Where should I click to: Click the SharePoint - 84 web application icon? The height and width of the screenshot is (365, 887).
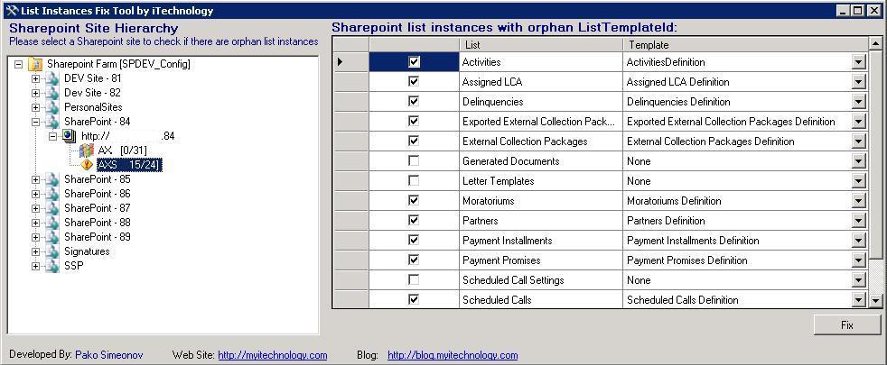click(x=52, y=122)
